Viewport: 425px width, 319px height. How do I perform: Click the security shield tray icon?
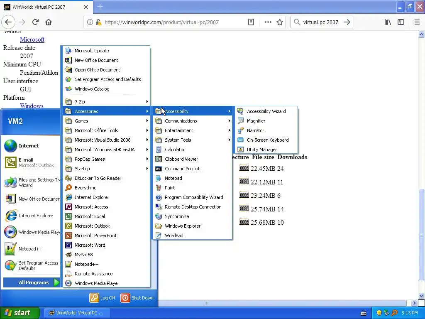click(x=379, y=313)
